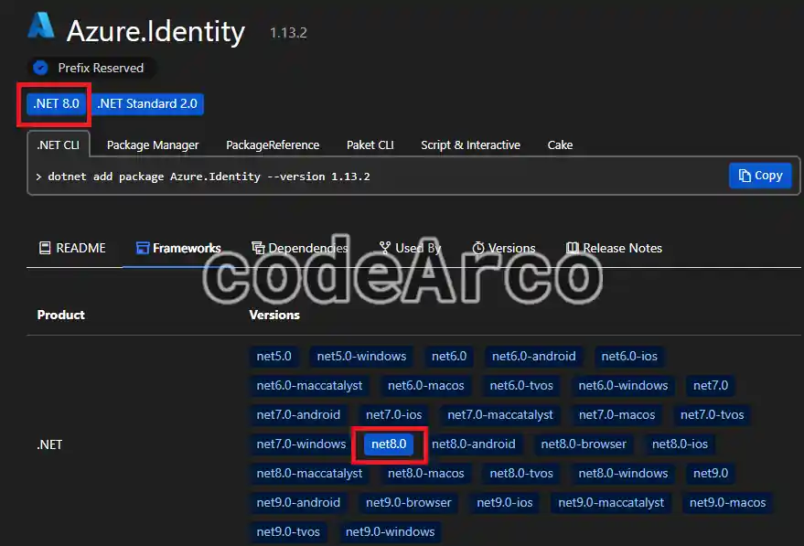Click the net6.0 framework tag
The width and height of the screenshot is (804, 546).
click(x=449, y=357)
